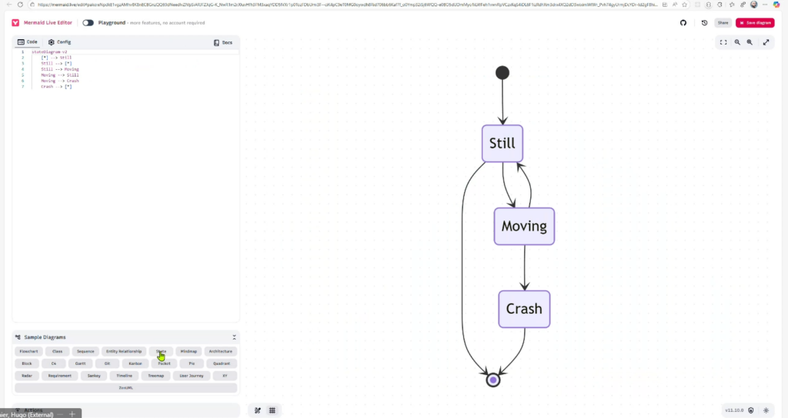The image size is (788, 418).
Task: Open the Copilot icon in browser toolbar
Action: [776, 5]
